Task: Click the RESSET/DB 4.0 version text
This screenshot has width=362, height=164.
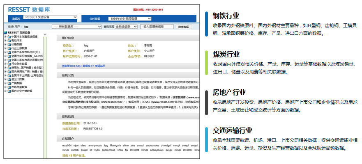Action: pyautogui.click(x=93, y=129)
